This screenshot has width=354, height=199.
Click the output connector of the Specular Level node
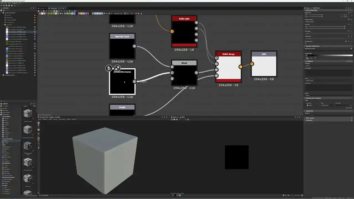pyautogui.click(x=134, y=46)
